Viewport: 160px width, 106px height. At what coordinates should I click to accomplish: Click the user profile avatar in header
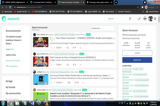click(x=151, y=19)
